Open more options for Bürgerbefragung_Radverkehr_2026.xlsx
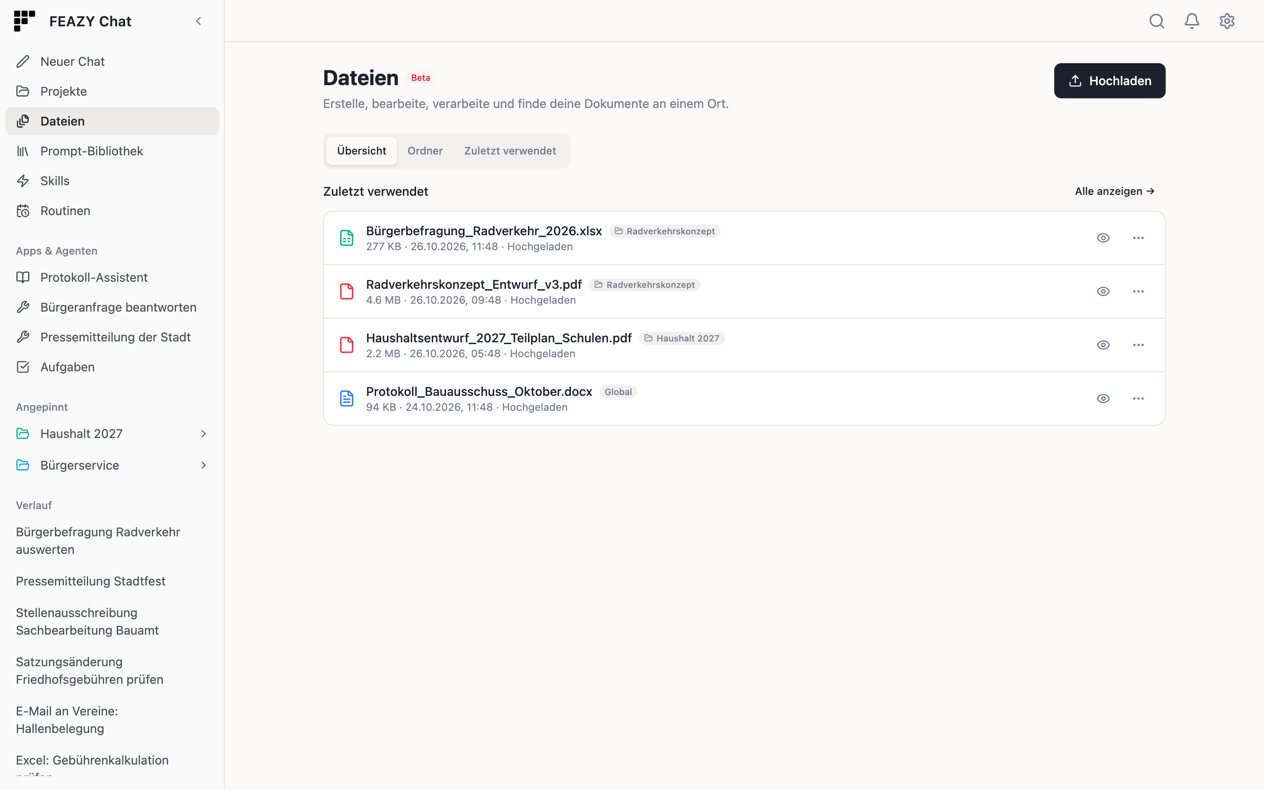1264x790 pixels. click(1138, 238)
